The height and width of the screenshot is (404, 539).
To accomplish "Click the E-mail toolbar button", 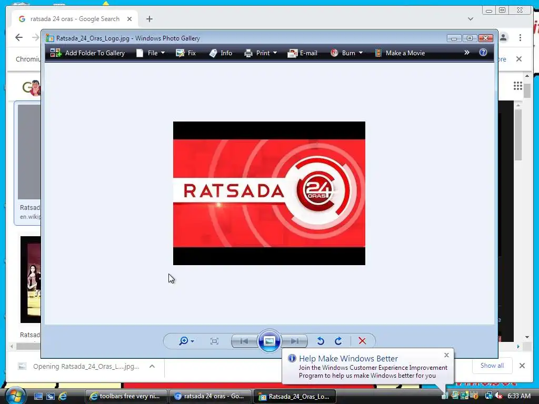I will pos(303,53).
